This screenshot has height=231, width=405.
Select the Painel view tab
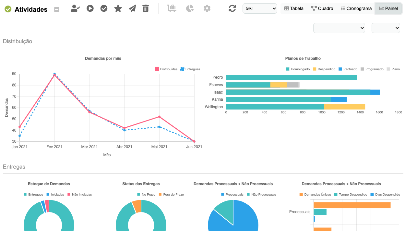388,8
